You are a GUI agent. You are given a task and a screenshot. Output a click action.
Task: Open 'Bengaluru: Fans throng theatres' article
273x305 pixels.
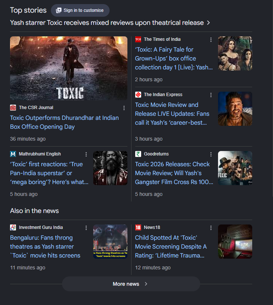click(x=45, y=247)
